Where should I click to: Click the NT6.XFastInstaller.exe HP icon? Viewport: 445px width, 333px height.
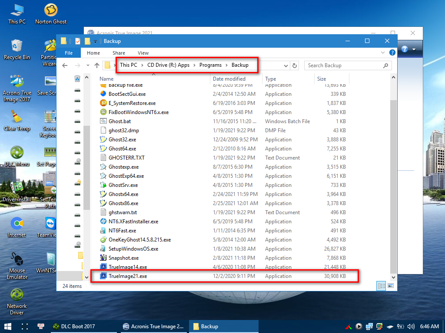[x=103, y=222]
